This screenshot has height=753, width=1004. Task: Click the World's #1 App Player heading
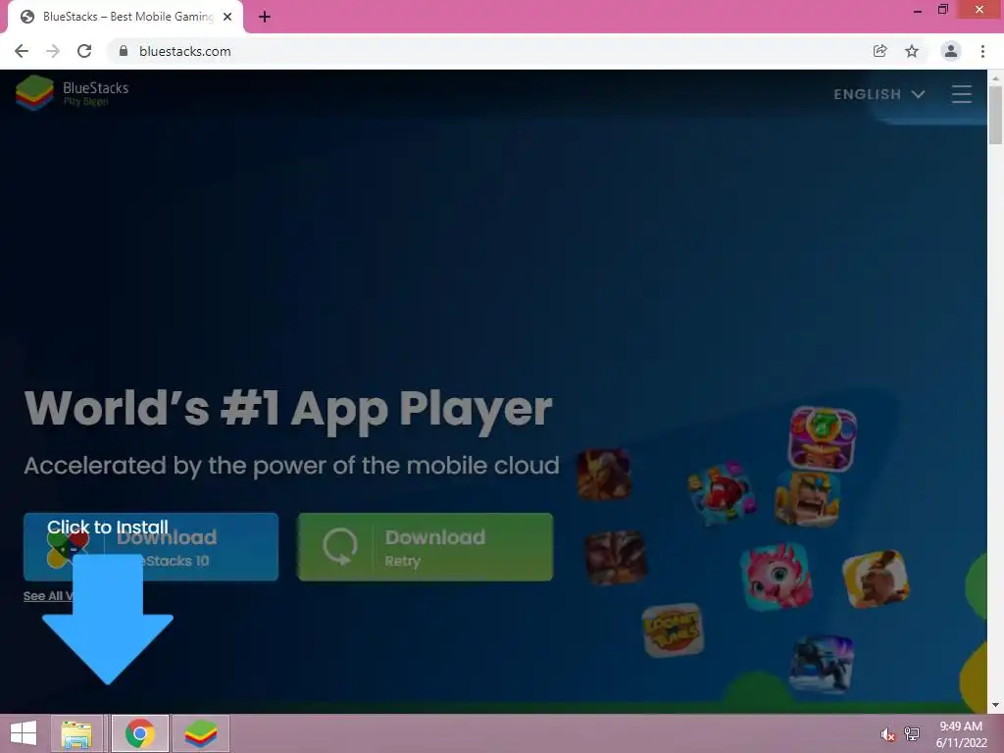click(x=288, y=409)
